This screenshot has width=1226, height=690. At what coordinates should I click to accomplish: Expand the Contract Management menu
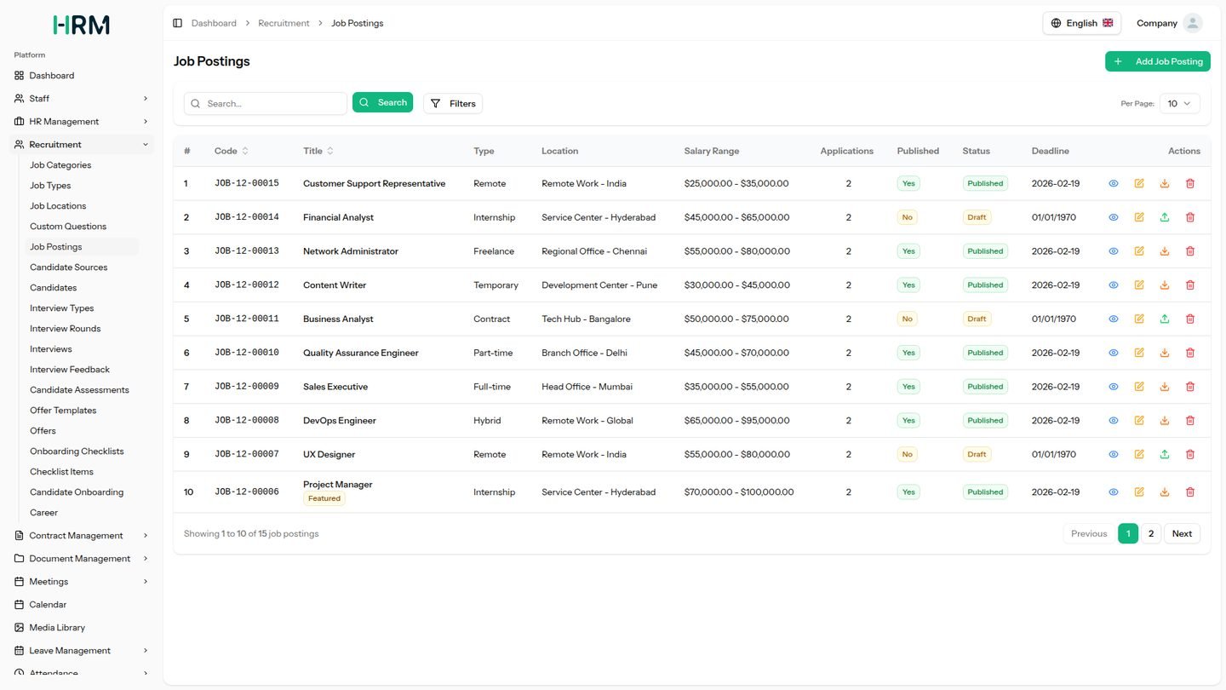[82, 536]
